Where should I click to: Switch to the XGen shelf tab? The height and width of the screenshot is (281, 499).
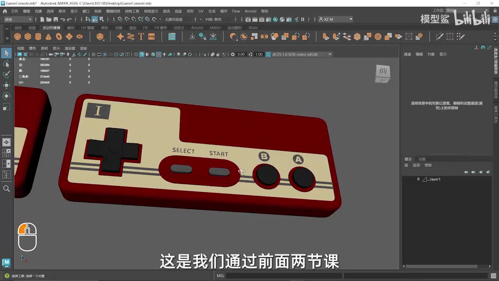[253, 28]
